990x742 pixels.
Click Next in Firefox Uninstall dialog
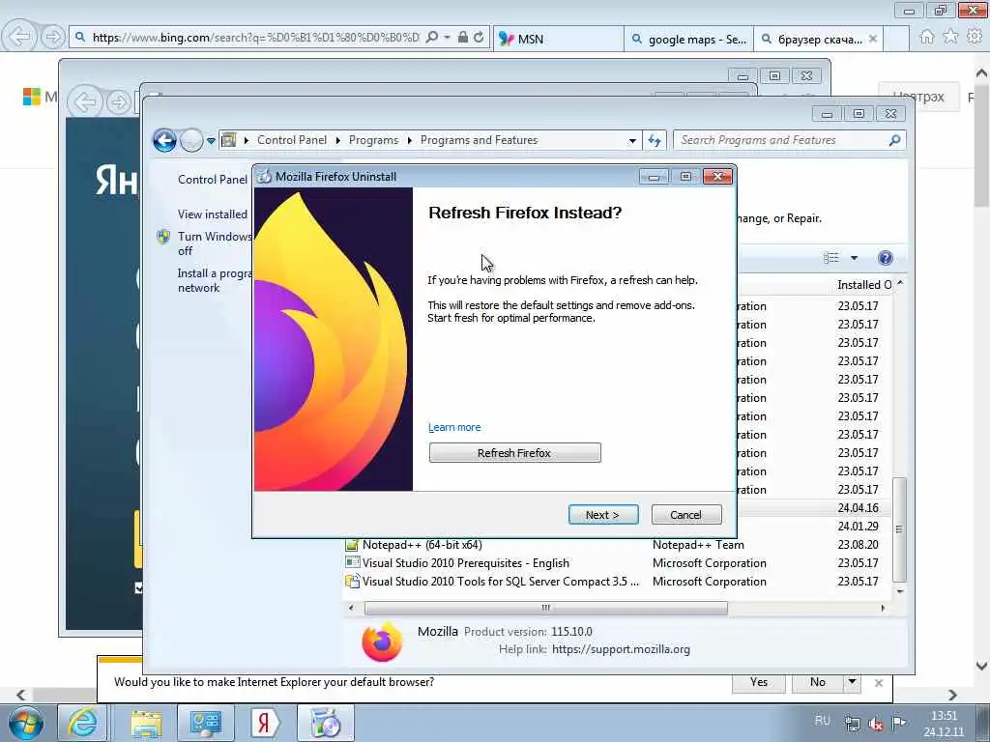603,515
